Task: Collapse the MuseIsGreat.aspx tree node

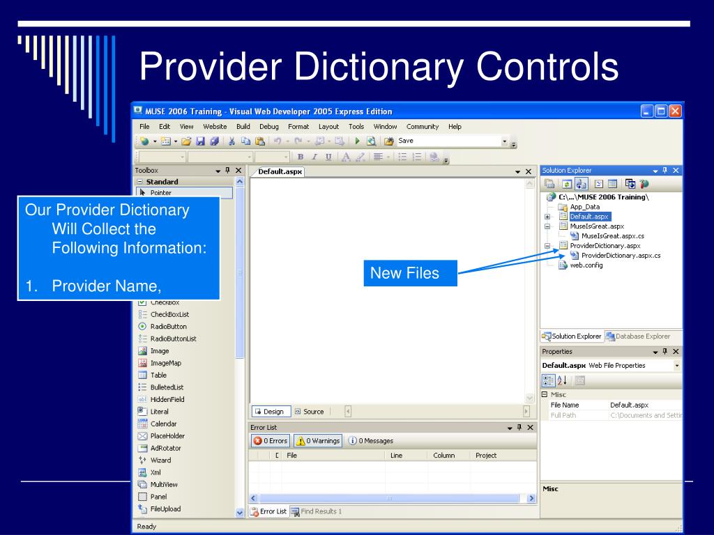Action: [x=547, y=226]
